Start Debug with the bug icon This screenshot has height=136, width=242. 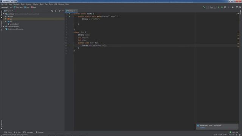click(222, 7)
